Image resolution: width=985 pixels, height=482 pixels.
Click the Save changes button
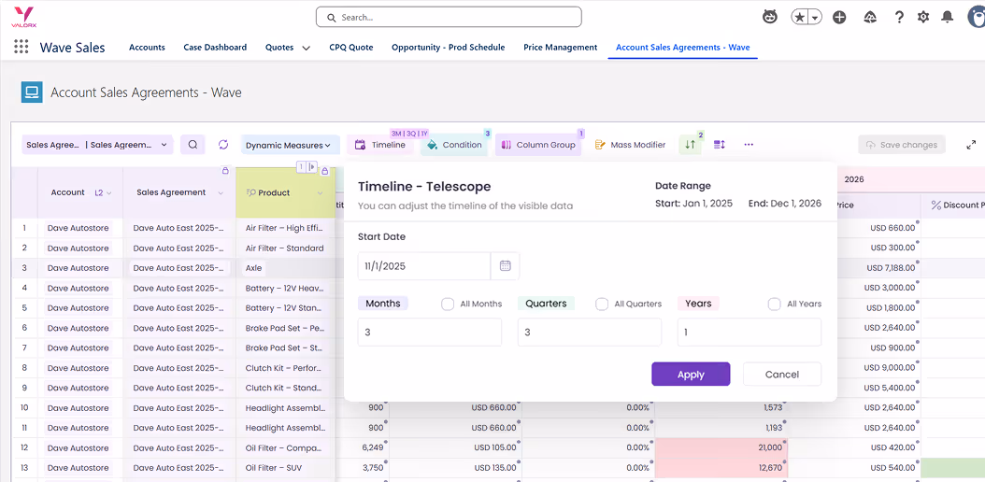pos(902,145)
